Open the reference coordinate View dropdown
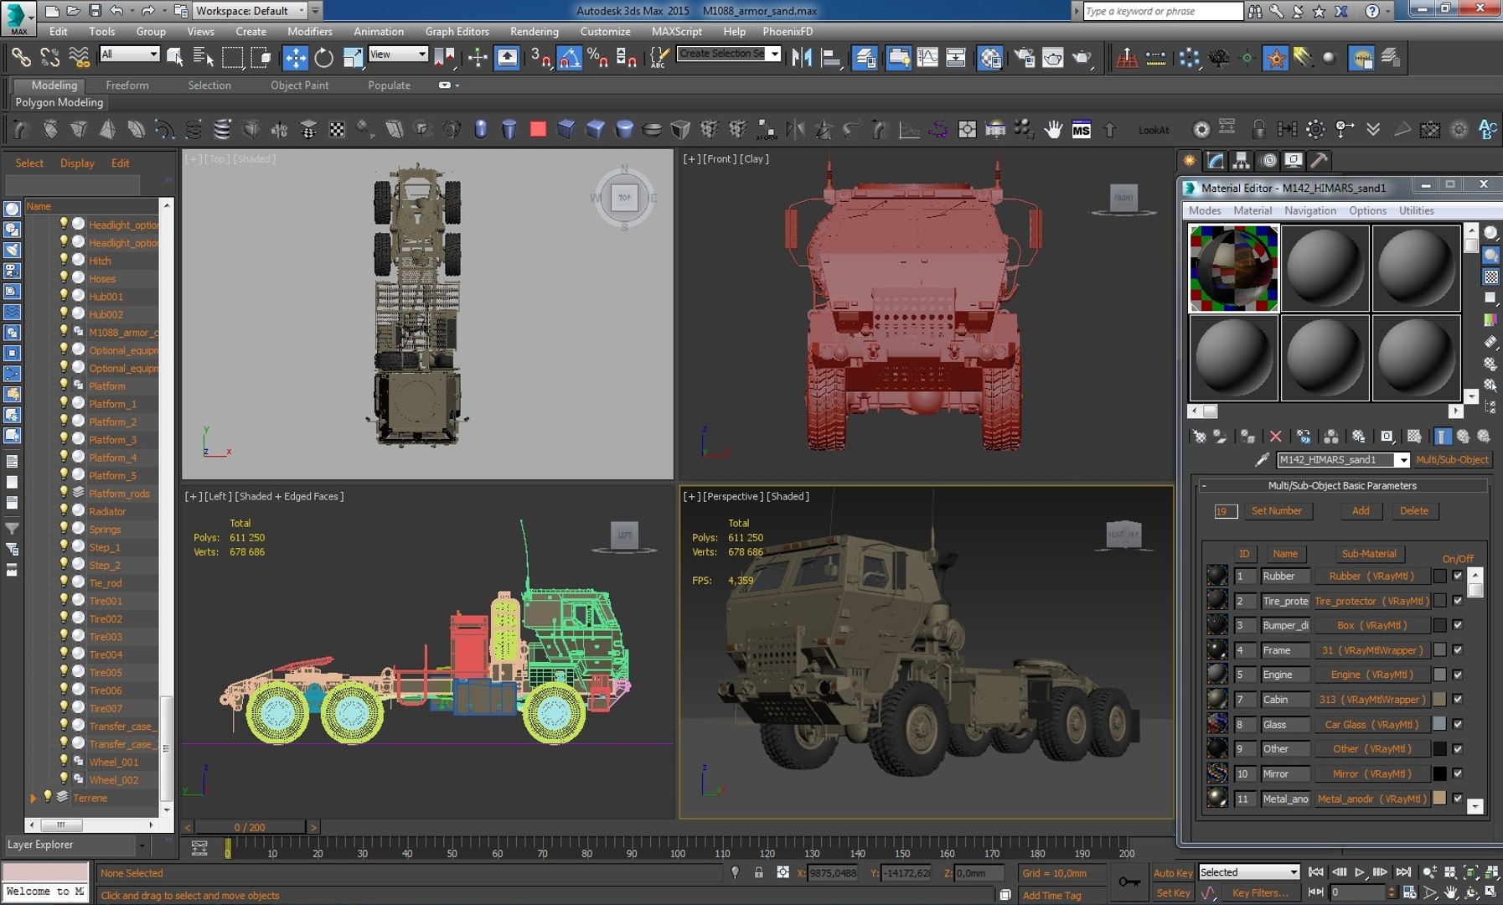The width and height of the screenshot is (1503, 905). pyautogui.click(x=399, y=54)
